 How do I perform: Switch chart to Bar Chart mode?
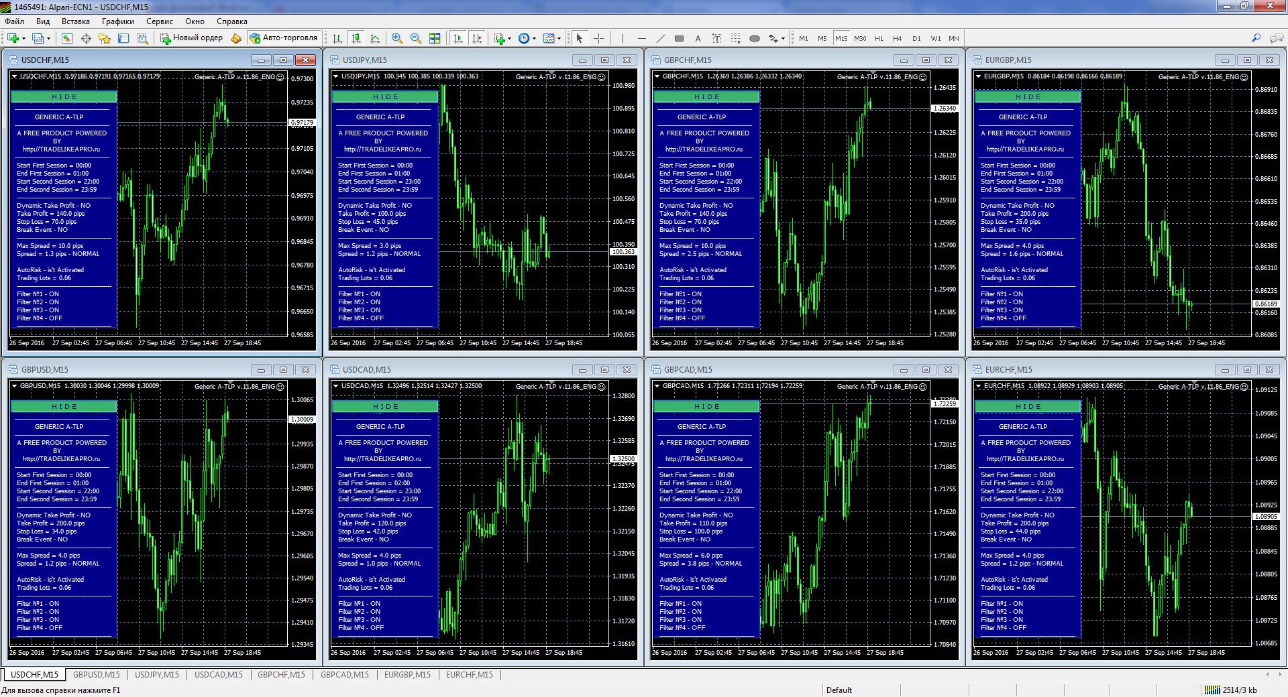coord(337,38)
